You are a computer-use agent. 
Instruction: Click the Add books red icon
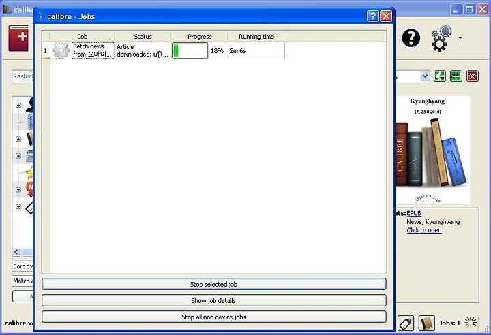tap(19, 38)
